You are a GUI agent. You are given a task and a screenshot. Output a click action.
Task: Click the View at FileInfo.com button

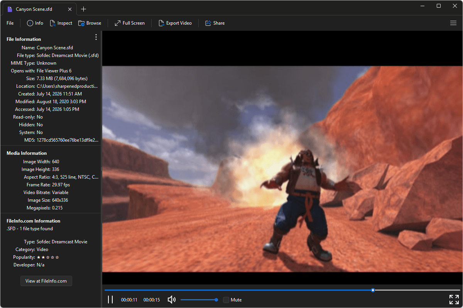(46, 281)
